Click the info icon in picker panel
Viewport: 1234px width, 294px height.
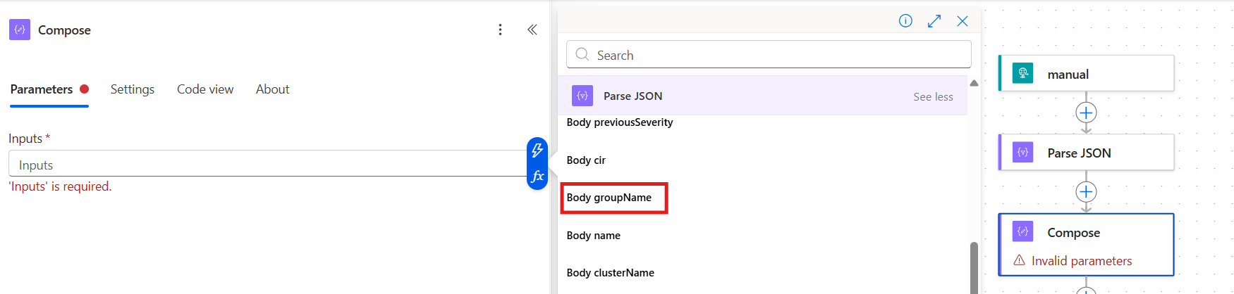[x=905, y=21]
